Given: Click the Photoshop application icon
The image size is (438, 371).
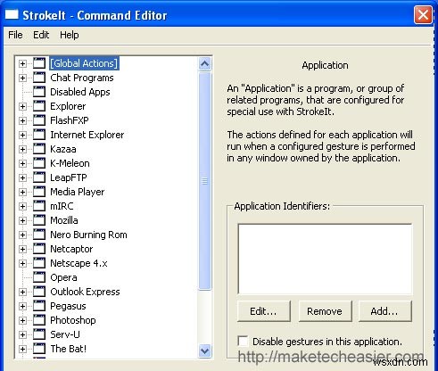Looking at the screenshot, I should [x=39, y=320].
